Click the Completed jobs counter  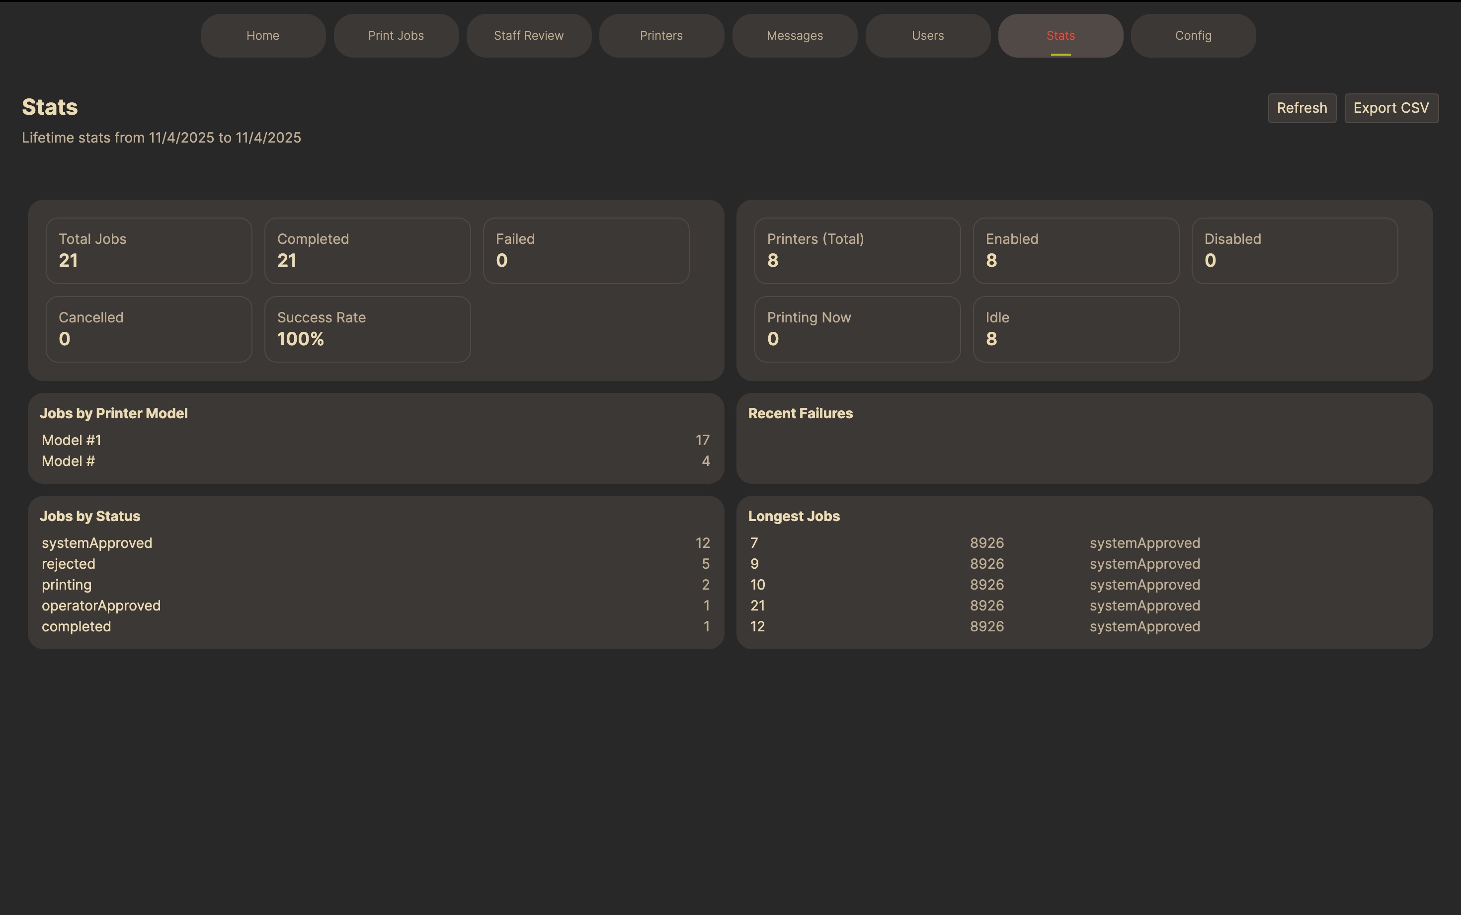367,250
